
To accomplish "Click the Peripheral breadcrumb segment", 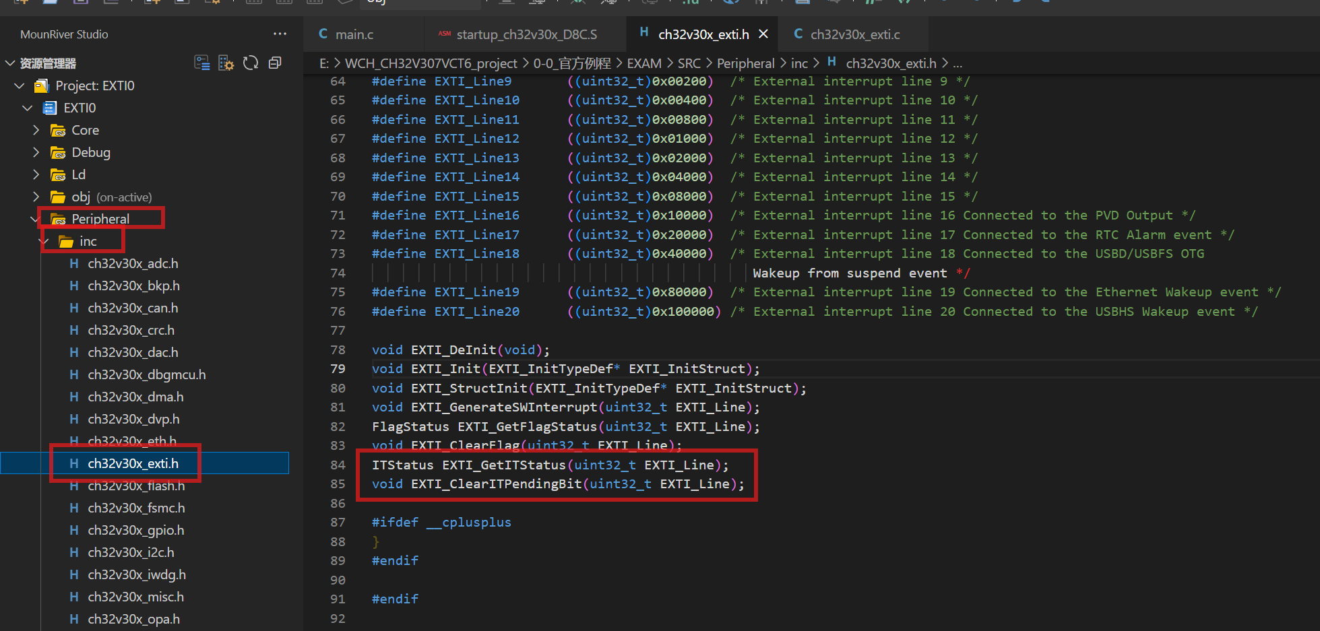I will (x=746, y=63).
